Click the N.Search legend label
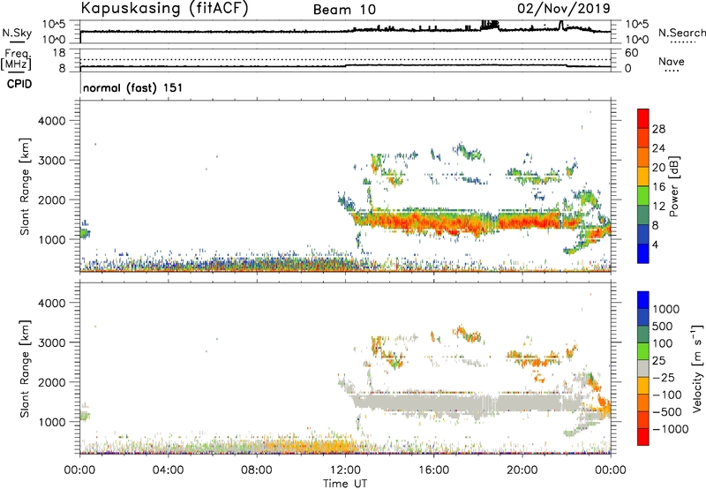The height and width of the screenshot is (489, 706). click(x=681, y=33)
